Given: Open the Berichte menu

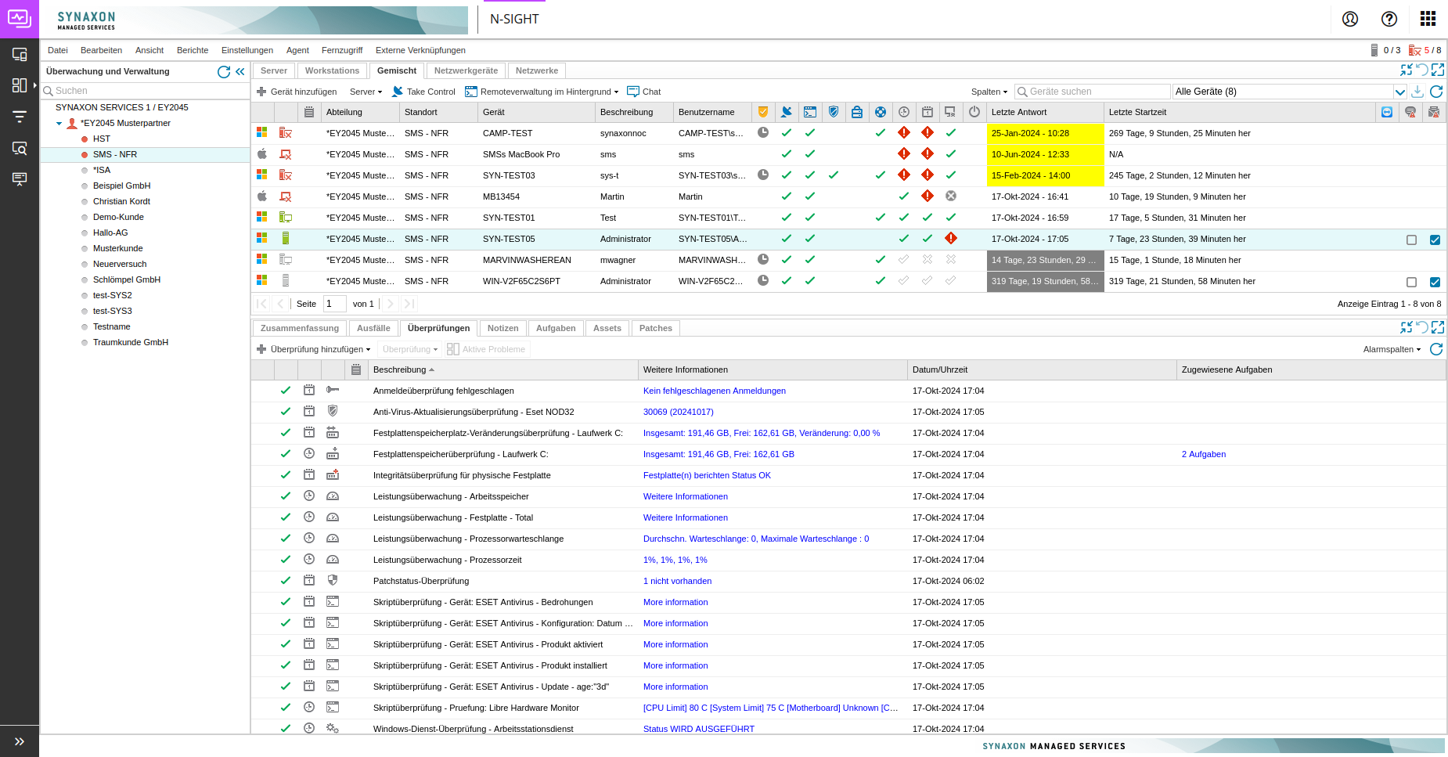Looking at the screenshot, I should (193, 50).
